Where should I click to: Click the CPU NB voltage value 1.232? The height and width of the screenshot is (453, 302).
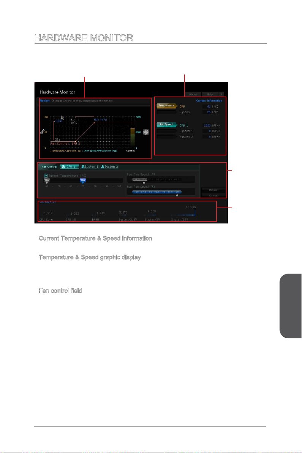point(75,214)
